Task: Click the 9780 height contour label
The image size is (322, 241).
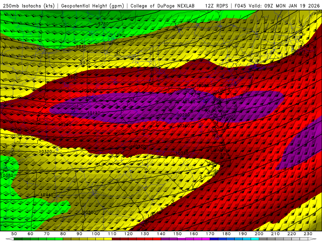Action: [x=103, y=24]
